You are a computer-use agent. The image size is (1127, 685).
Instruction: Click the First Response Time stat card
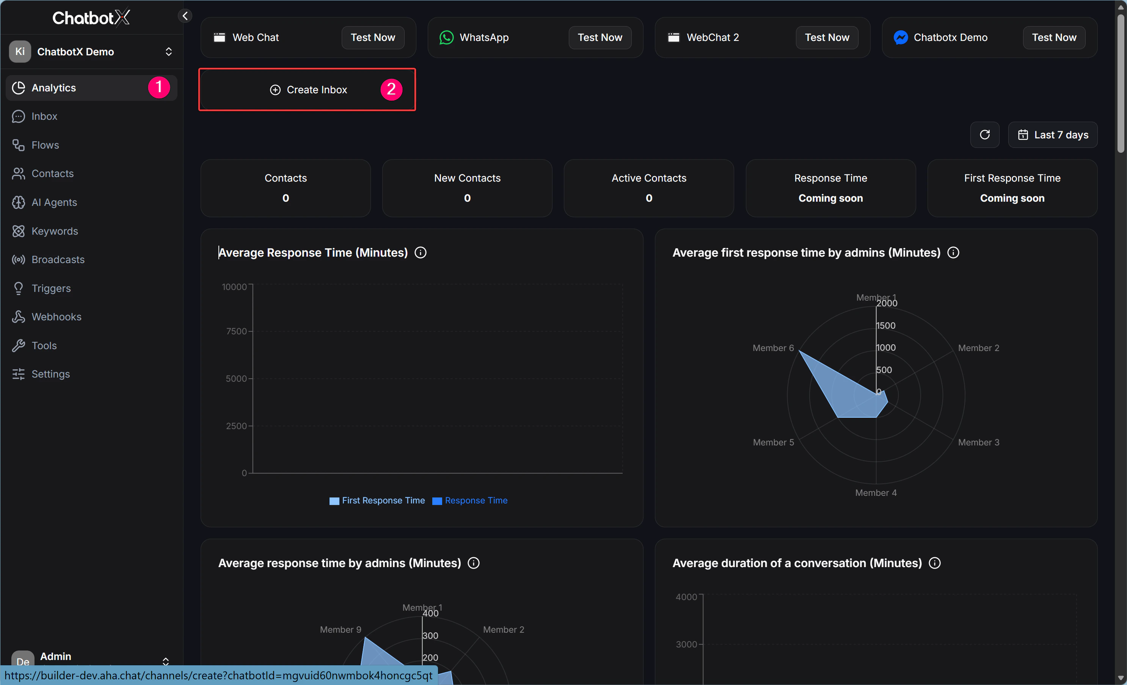pos(1012,188)
